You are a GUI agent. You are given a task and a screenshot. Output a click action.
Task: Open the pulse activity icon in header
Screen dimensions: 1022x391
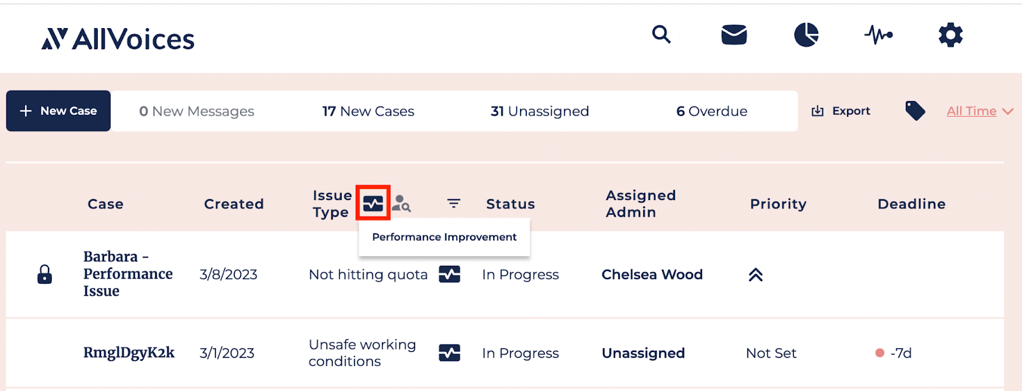(x=878, y=34)
